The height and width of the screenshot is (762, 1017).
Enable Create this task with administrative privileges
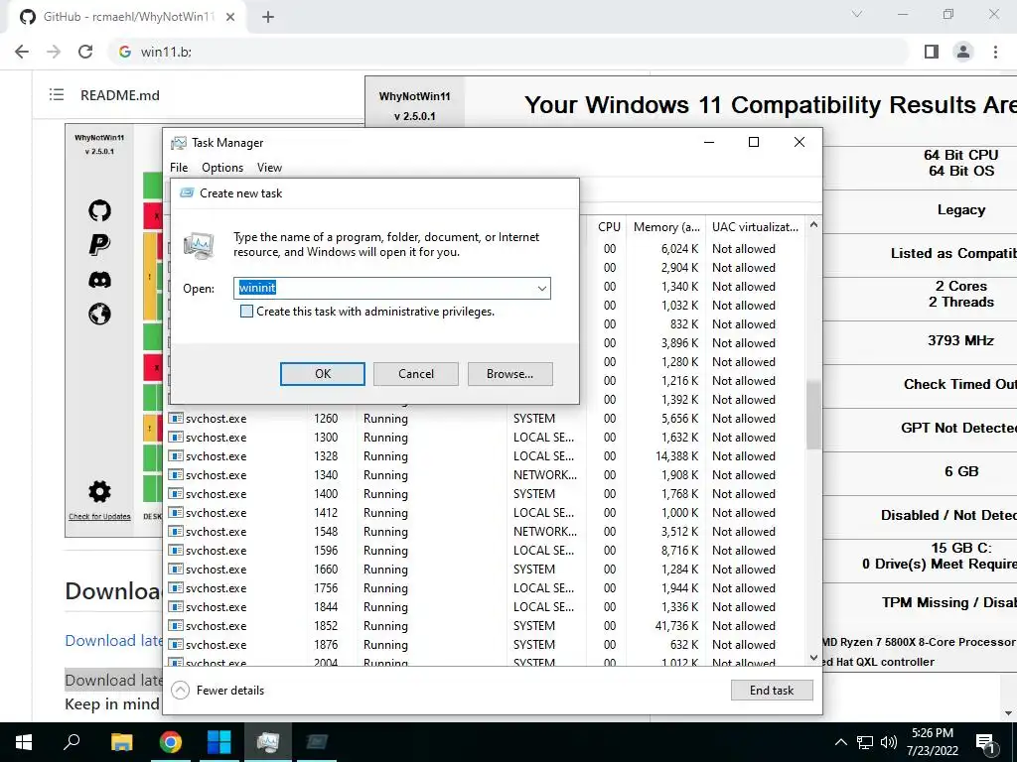(246, 311)
